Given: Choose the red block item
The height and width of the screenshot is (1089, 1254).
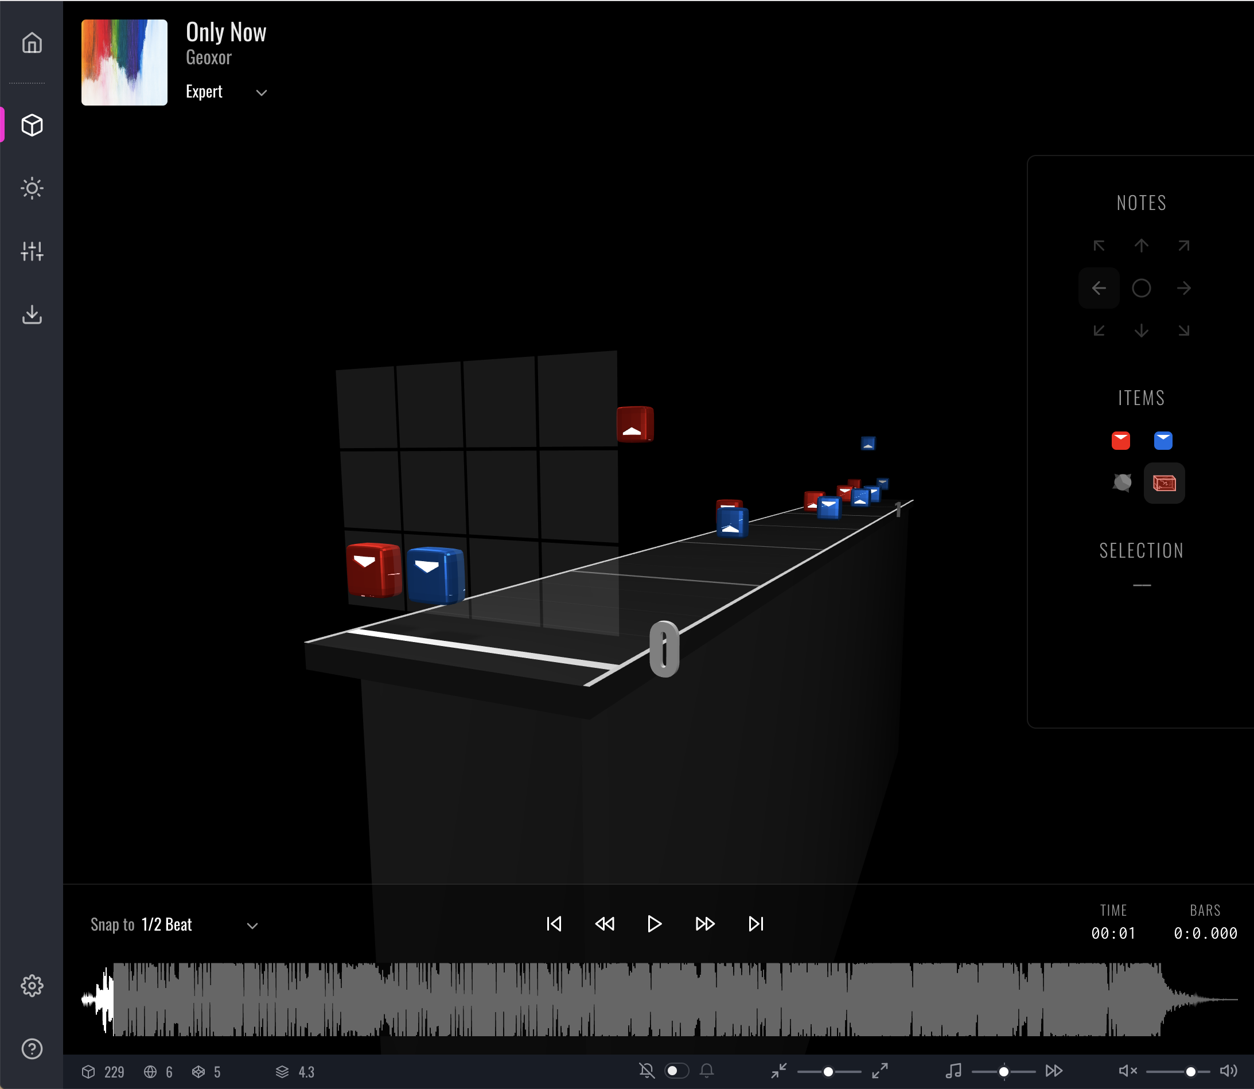Looking at the screenshot, I should (x=1120, y=441).
